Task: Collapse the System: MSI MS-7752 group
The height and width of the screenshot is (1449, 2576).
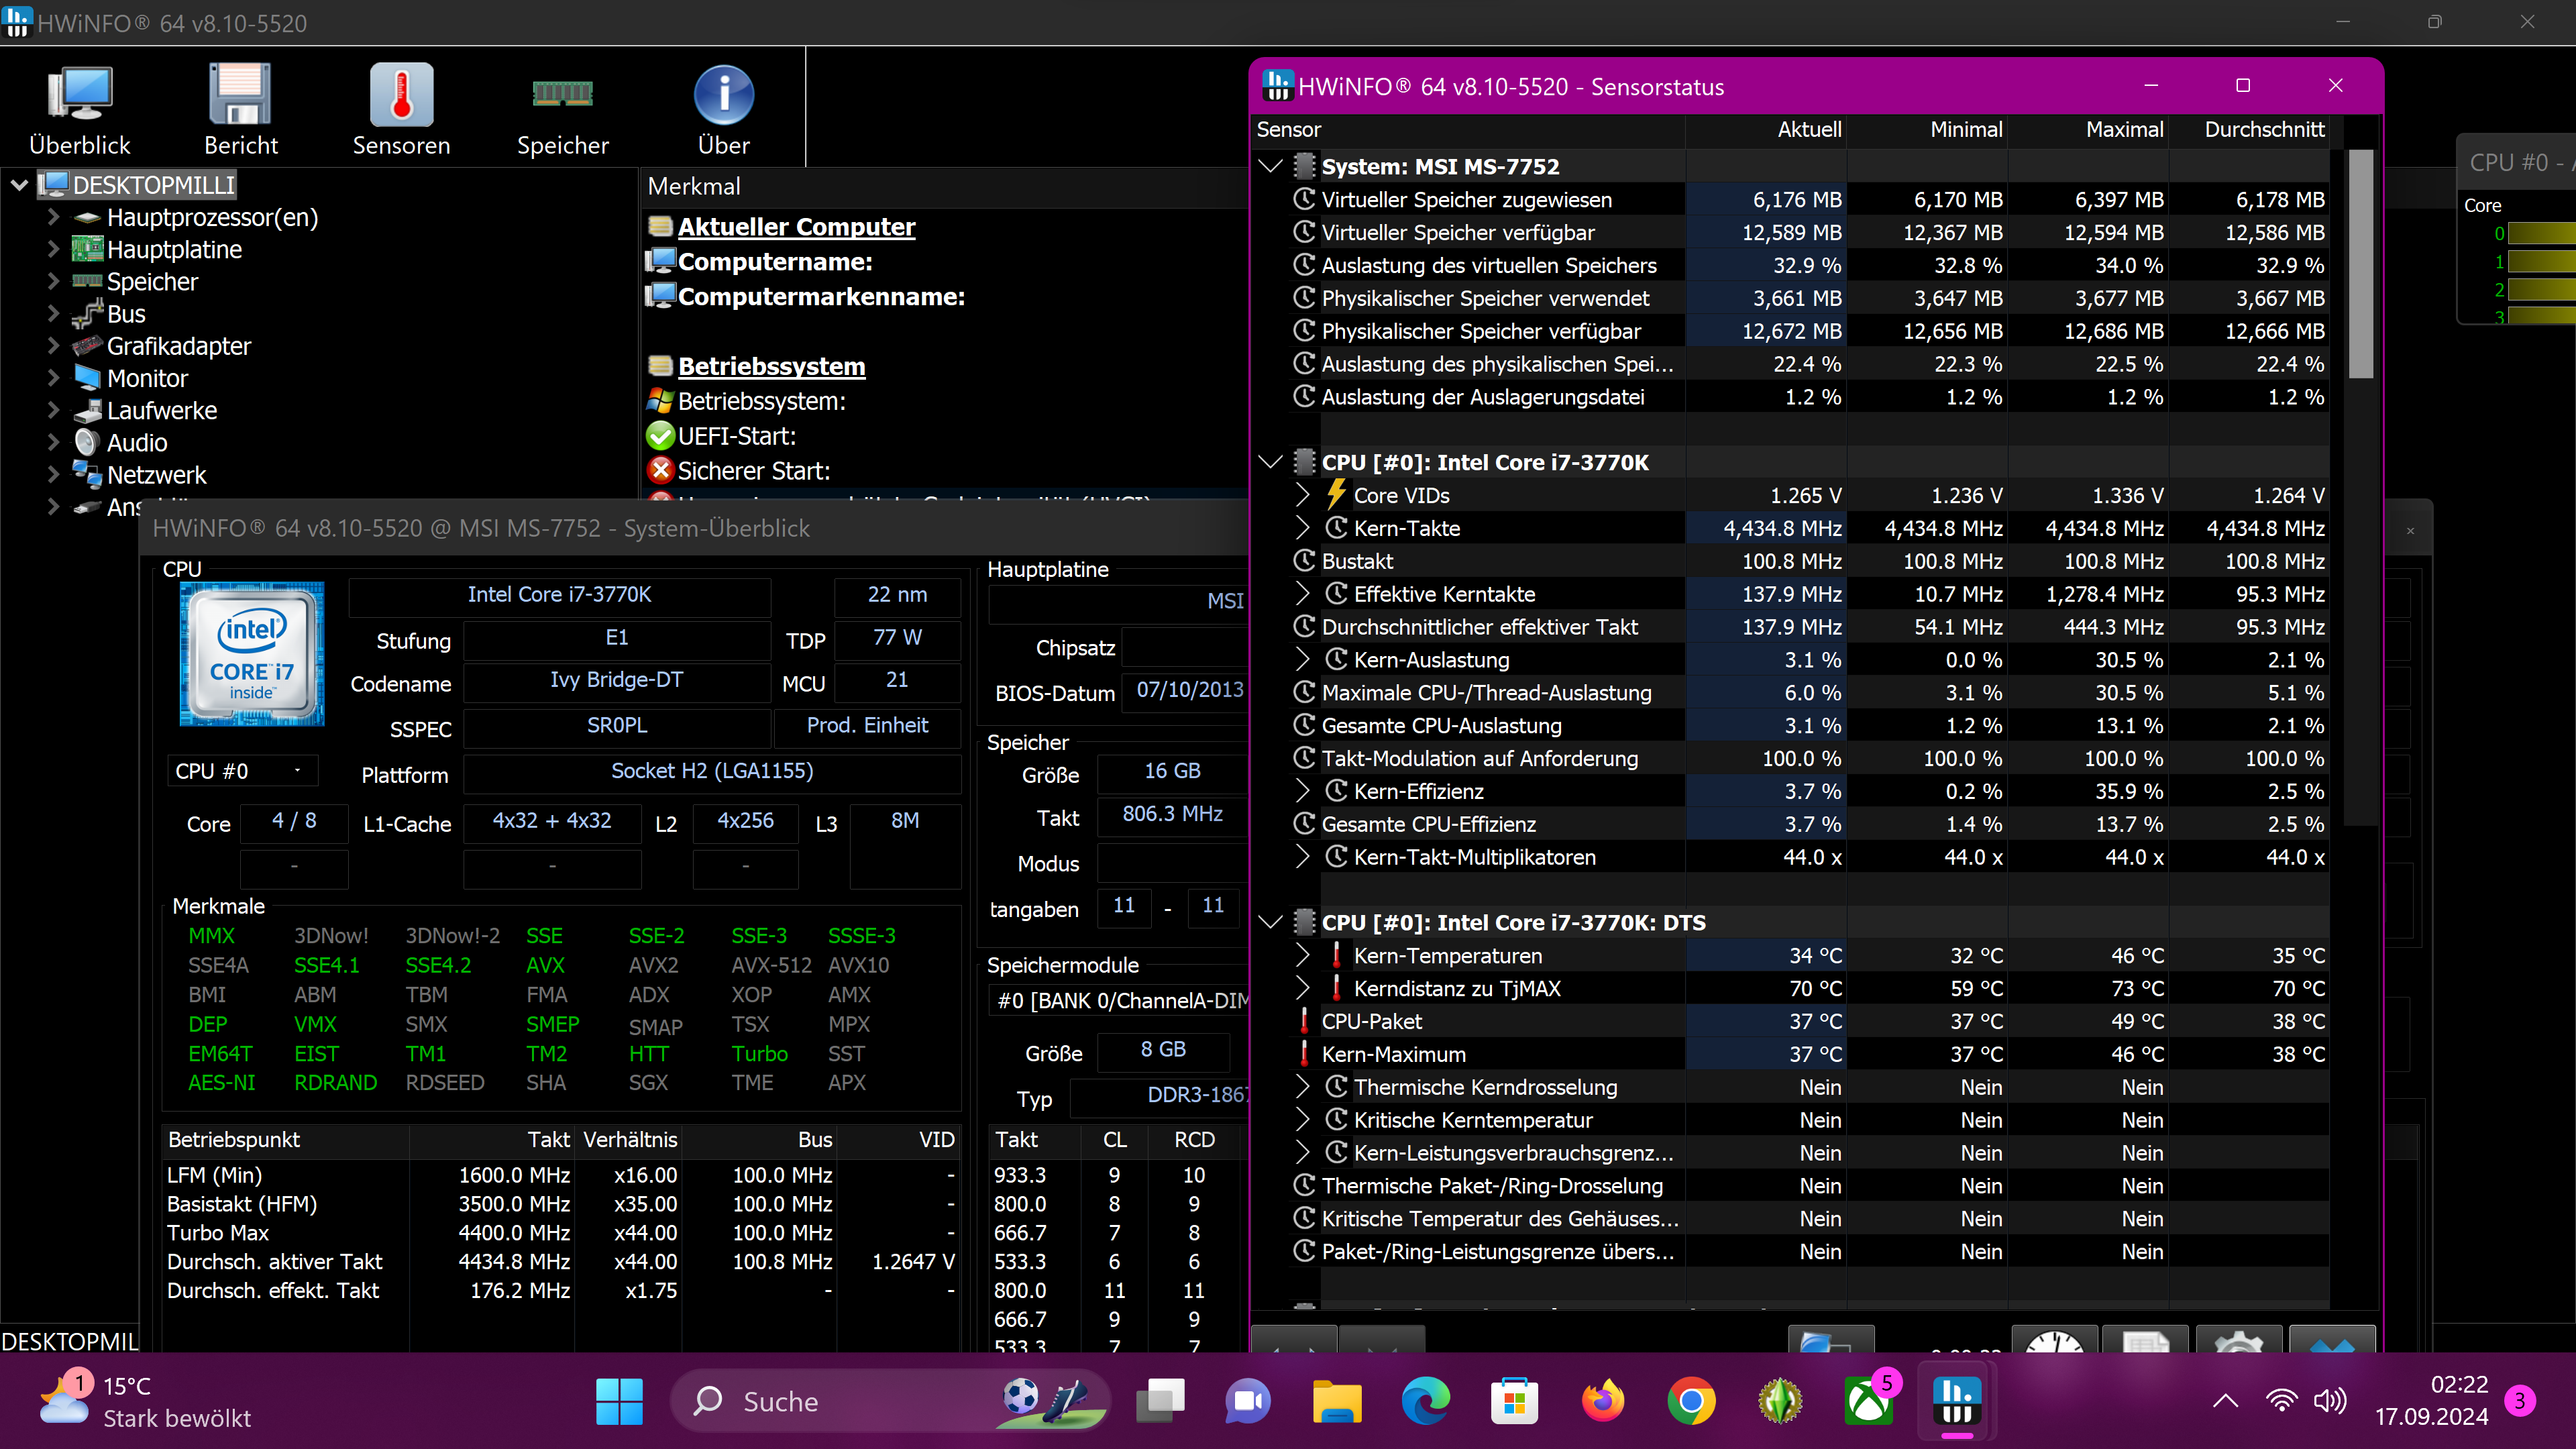Action: (1271, 166)
